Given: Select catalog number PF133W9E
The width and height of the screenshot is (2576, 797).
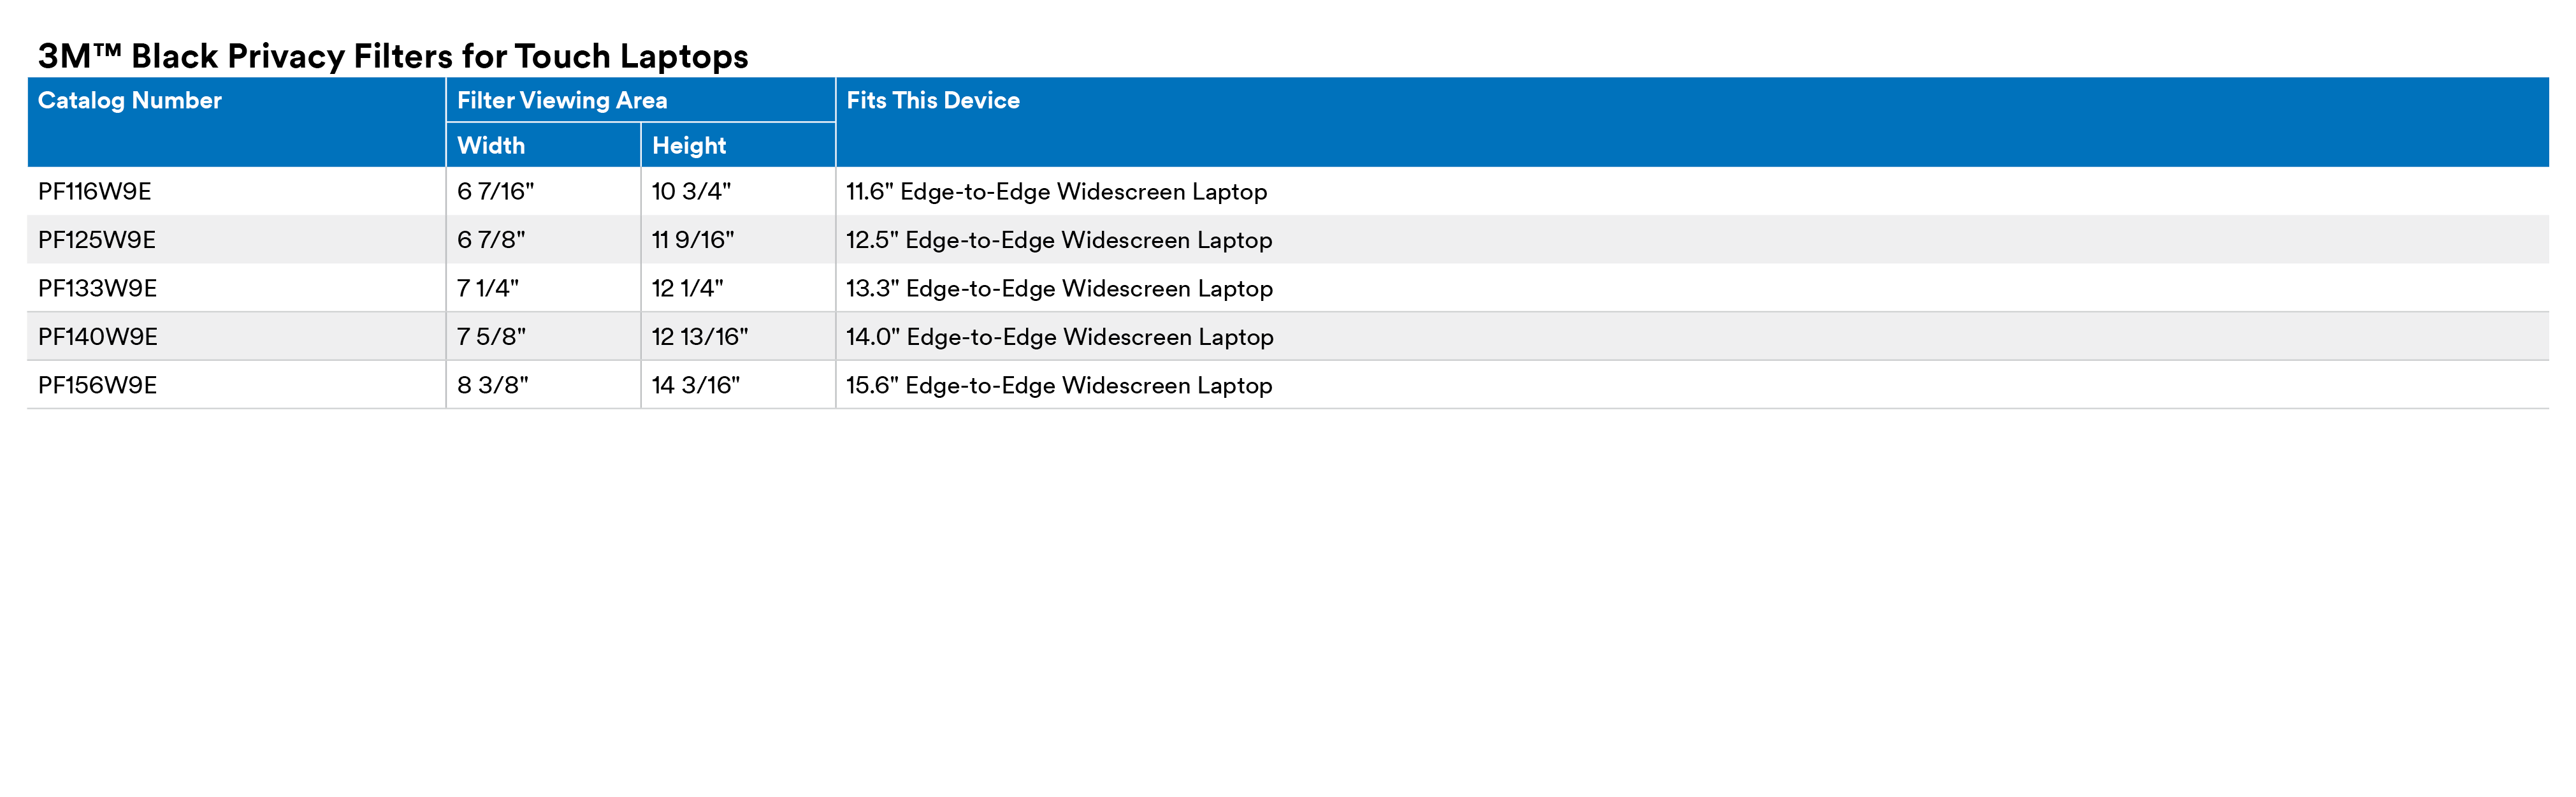Looking at the screenshot, I should [x=97, y=288].
